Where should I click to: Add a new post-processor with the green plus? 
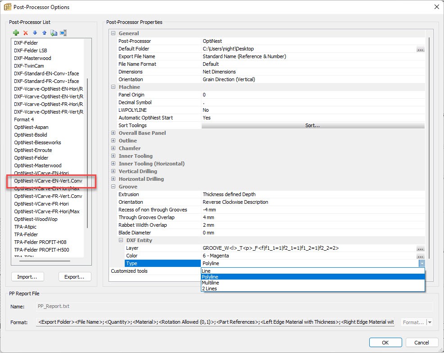click(16, 33)
